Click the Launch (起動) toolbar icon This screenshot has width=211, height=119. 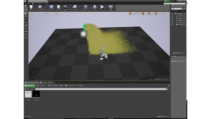pos(110,8)
